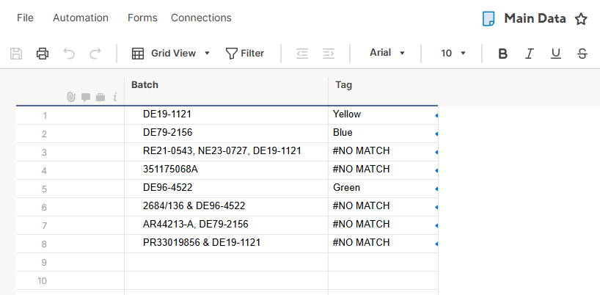Toggle italic formatting

[529, 54]
